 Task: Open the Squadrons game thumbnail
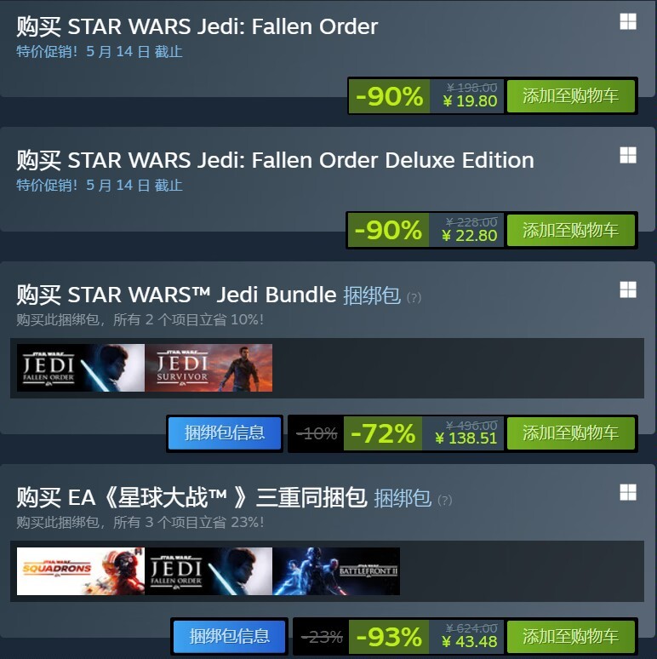pos(81,570)
